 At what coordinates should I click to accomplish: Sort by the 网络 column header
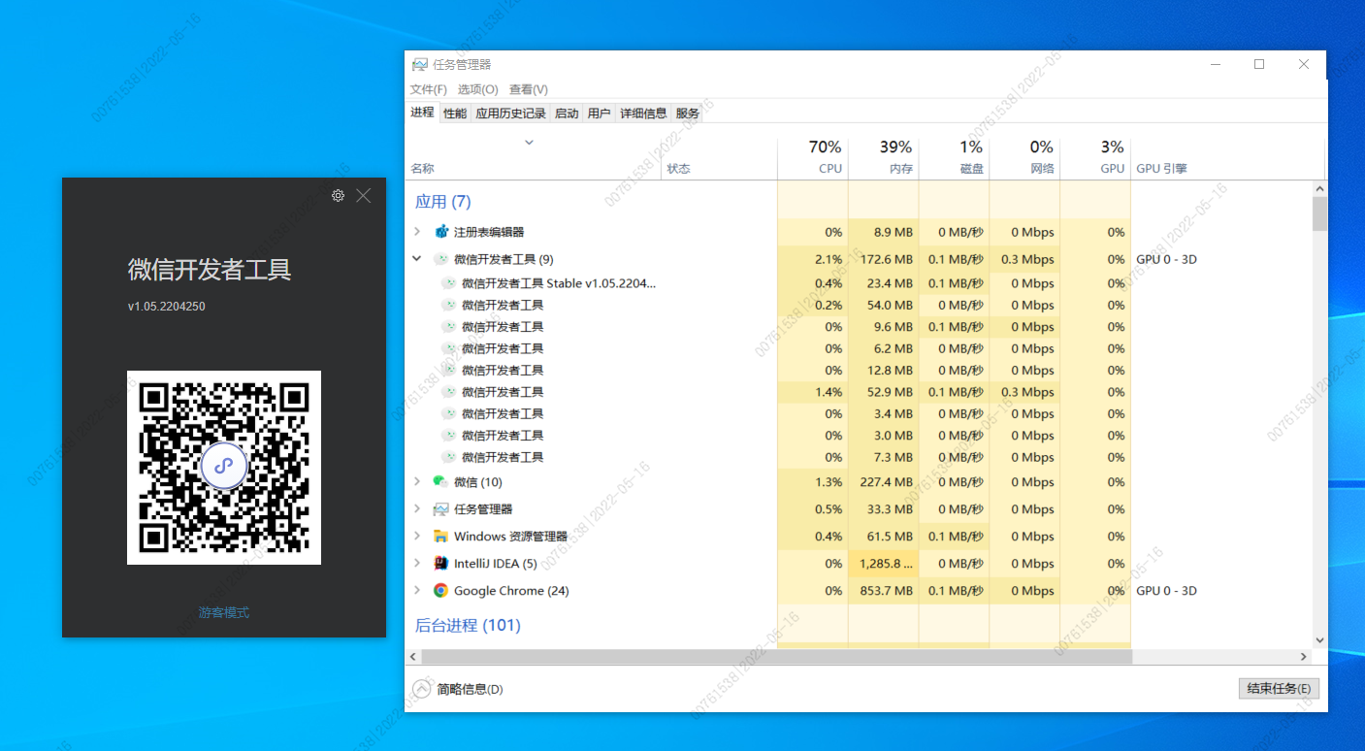pyautogui.click(x=1025, y=158)
